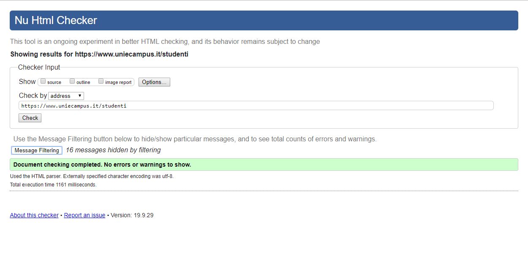Check the image report option
This screenshot has width=528, height=259.
[x=101, y=81]
